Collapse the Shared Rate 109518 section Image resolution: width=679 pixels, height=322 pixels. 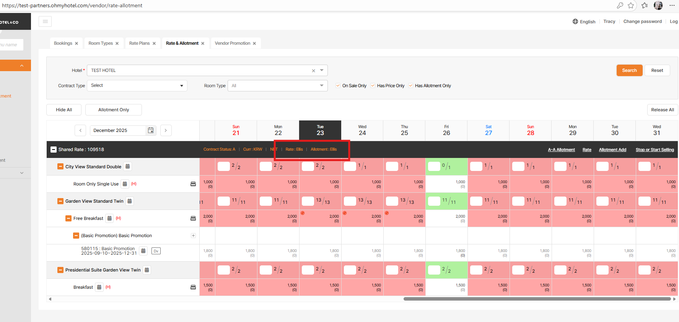(54, 150)
